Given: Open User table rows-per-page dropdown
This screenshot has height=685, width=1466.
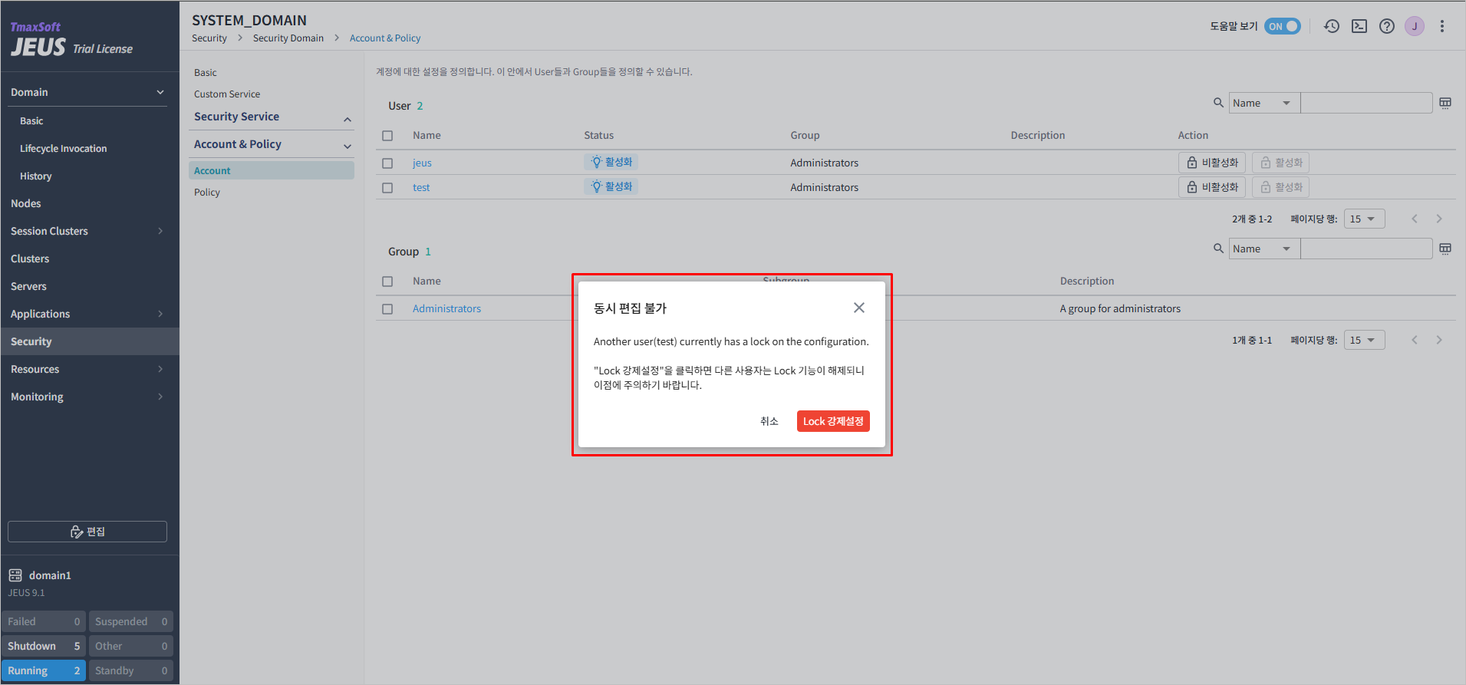Looking at the screenshot, I should (x=1364, y=219).
